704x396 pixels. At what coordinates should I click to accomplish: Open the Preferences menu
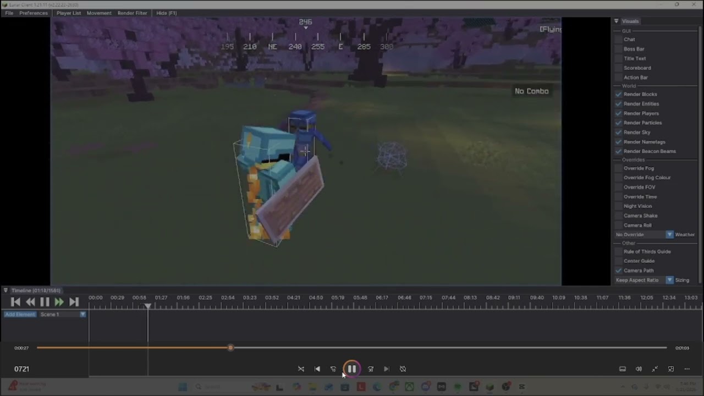pos(34,13)
